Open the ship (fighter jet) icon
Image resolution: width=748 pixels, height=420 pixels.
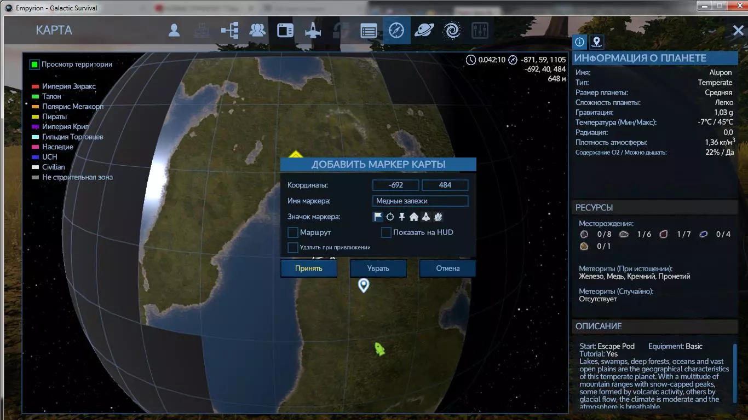313,31
